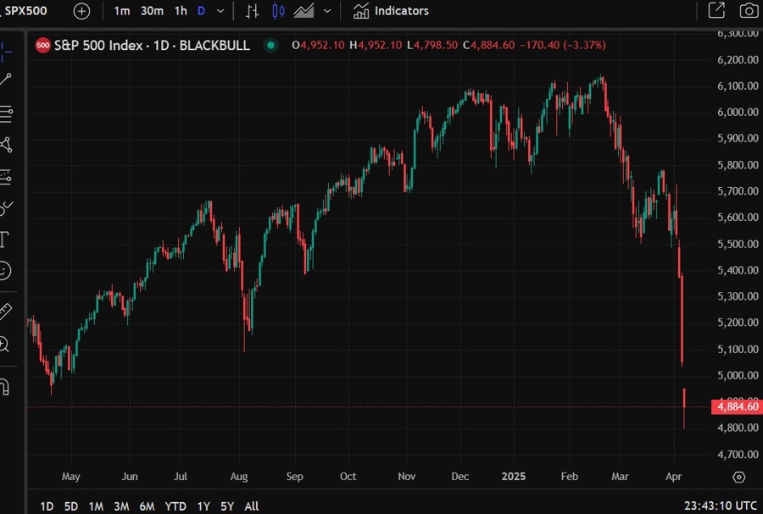
Task: Click the 4,884.60 current price label
Action: click(737, 406)
